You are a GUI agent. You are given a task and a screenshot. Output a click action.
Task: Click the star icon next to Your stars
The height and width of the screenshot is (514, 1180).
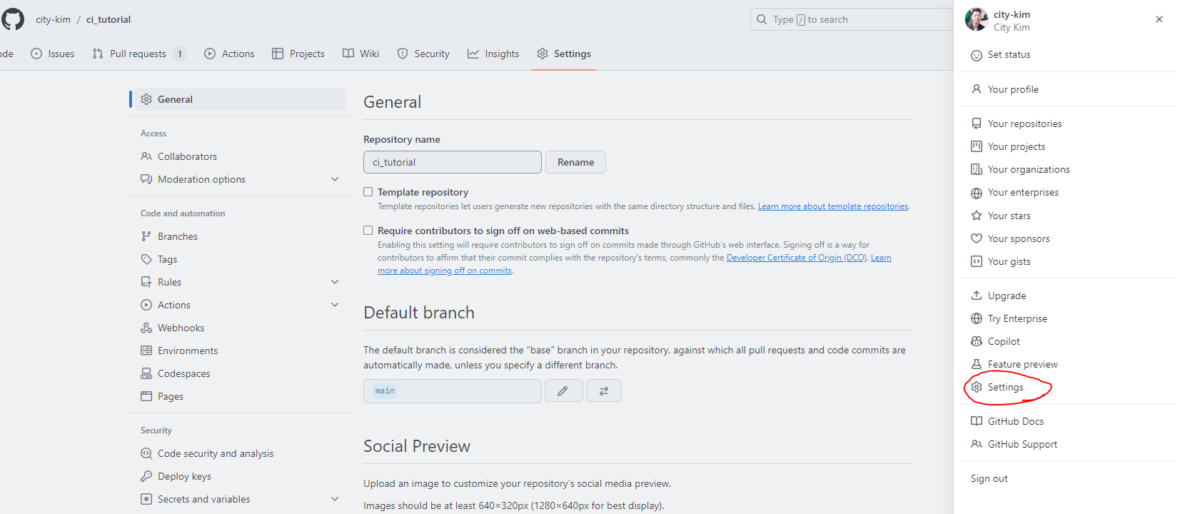click(x=977, y=216)
